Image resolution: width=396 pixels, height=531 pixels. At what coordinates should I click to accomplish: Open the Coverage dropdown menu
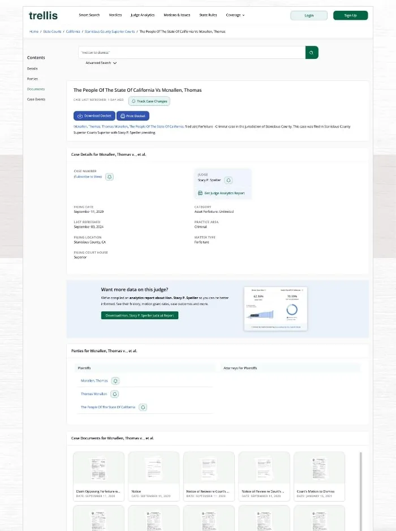[x=235, y=15]
